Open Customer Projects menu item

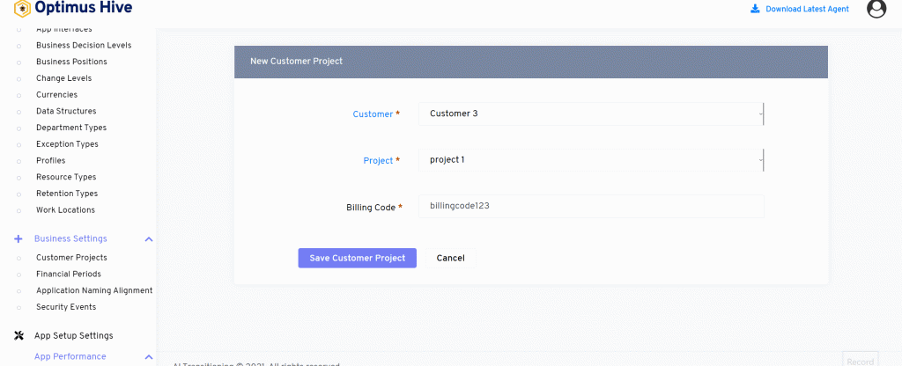point(71,258)
